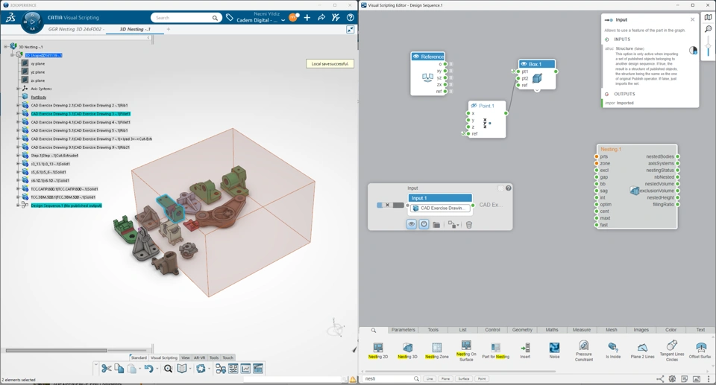
Task: Click the open book icon in bottom toolbar
Action: 182,369
